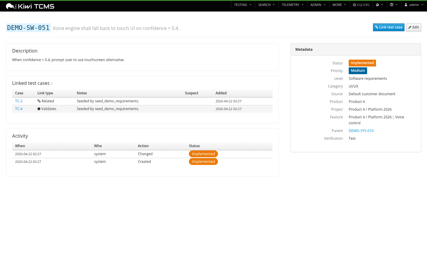Image resolution: width=427 pixels, height=267 pixels.
Task: Open the globe language menu icon
Action: 377,5
